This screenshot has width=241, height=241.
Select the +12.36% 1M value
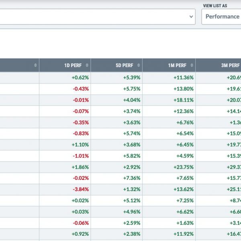[x=184, y=111]
